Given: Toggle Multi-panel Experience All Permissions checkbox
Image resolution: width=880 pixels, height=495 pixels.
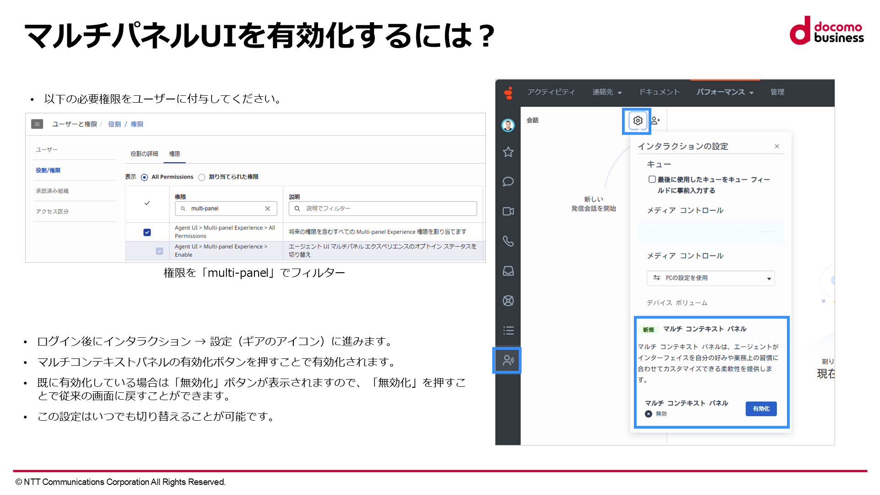Looking at the screenshot, I should pos(147,232).
